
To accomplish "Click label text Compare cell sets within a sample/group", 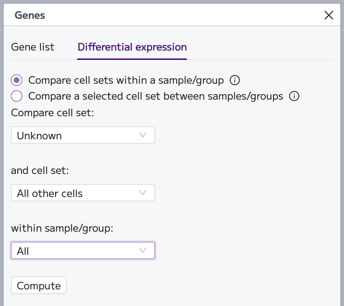I will click(x=126, y=80).
